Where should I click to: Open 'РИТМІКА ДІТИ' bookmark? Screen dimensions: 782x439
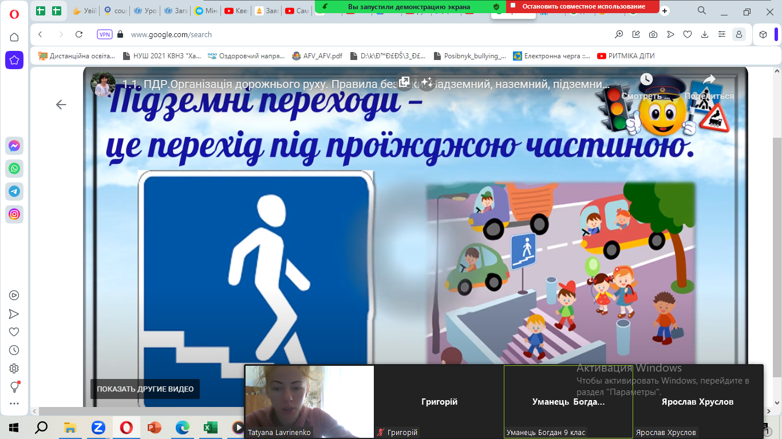coord(625,56)
